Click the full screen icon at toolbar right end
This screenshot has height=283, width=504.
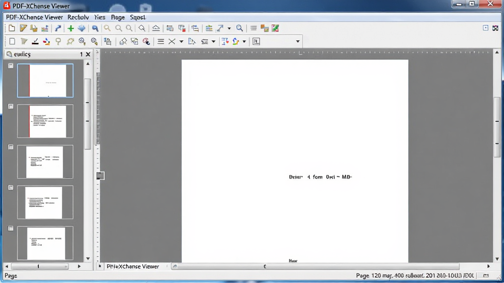[495, 28]
